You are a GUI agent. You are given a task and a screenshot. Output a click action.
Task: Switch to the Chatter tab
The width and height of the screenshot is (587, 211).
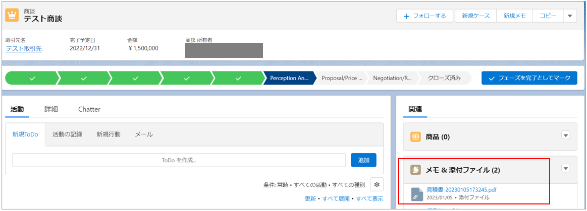pyautogui.click(x=89, y=109)
